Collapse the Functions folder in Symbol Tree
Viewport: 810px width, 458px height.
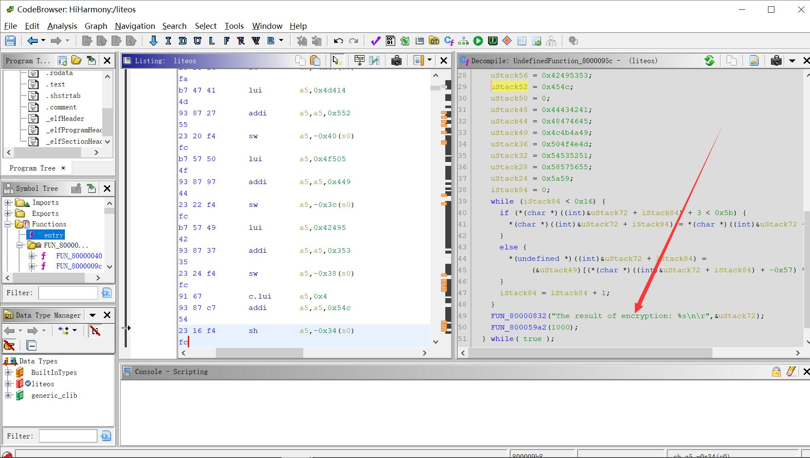[8, 224]
